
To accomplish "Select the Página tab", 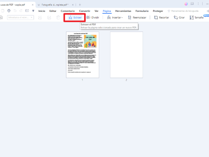I will 107,11.
